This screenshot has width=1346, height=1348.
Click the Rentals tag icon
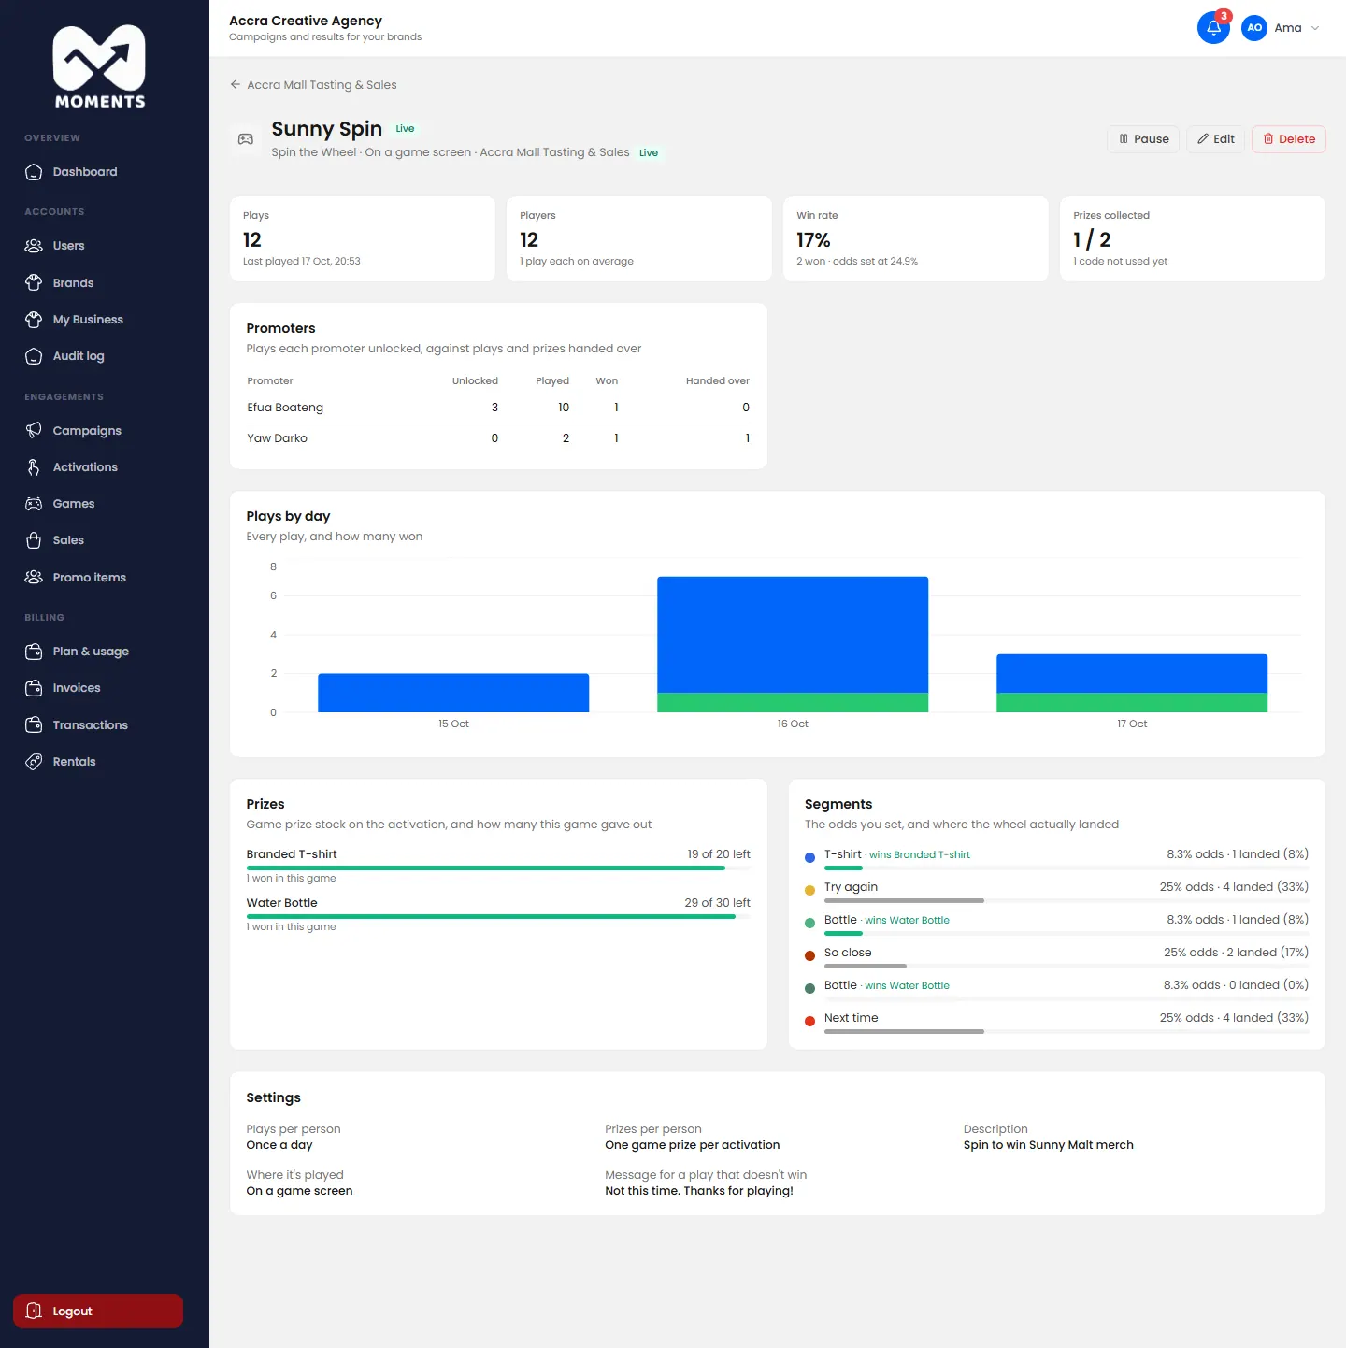tap(34, 762)
